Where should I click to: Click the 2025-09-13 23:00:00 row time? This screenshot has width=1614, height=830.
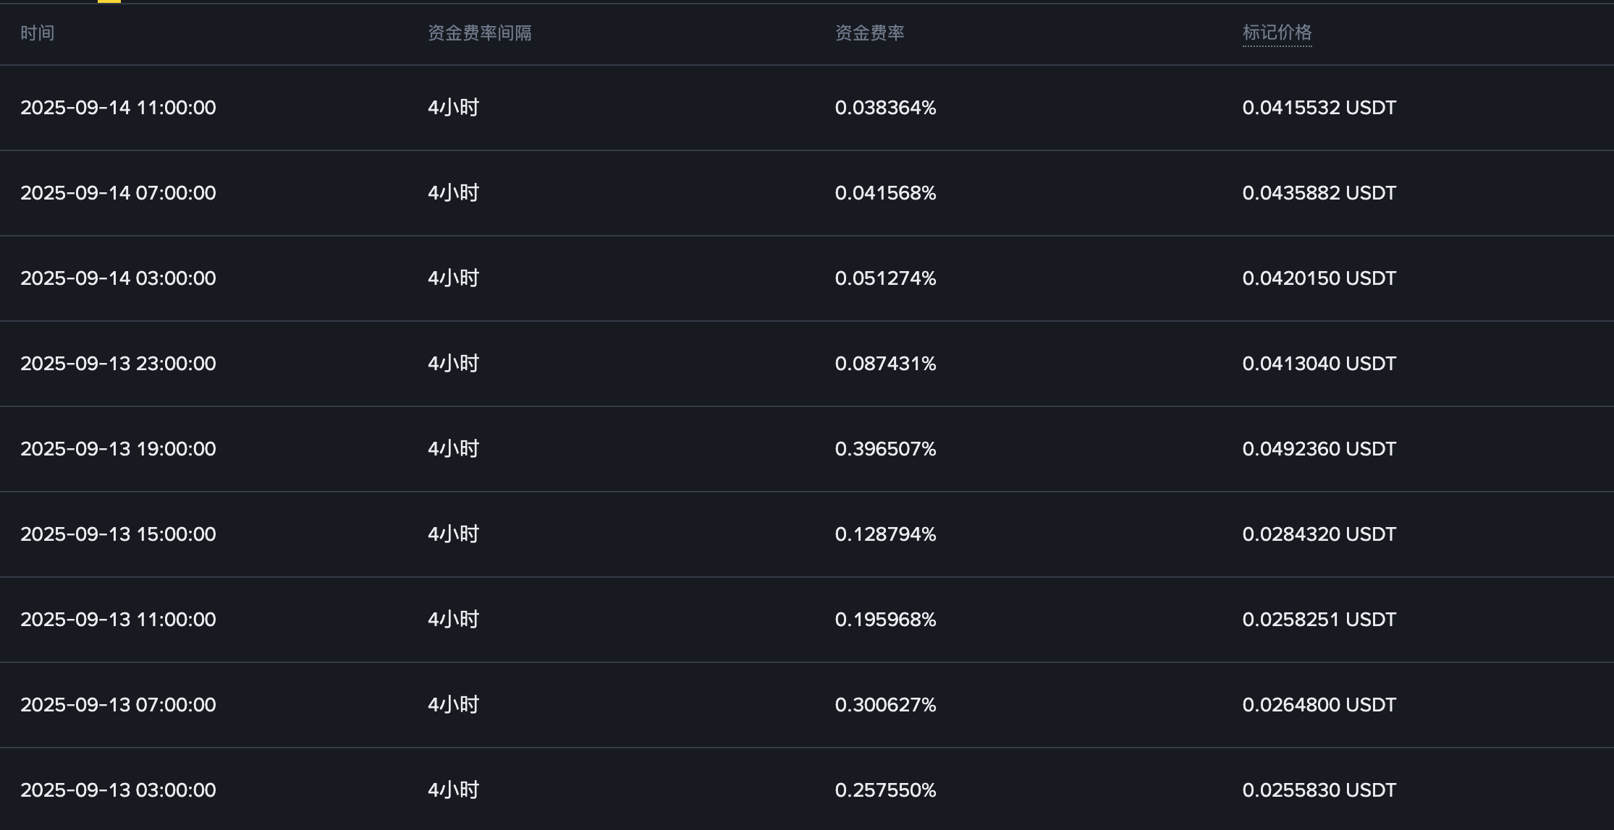coord(118,364)
